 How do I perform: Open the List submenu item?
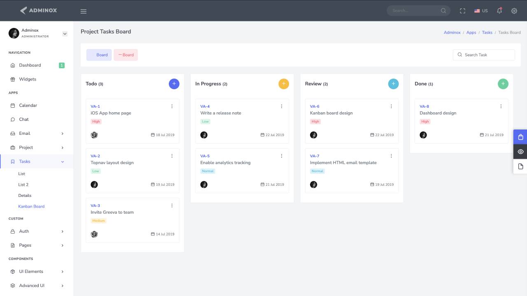[22, 174]
